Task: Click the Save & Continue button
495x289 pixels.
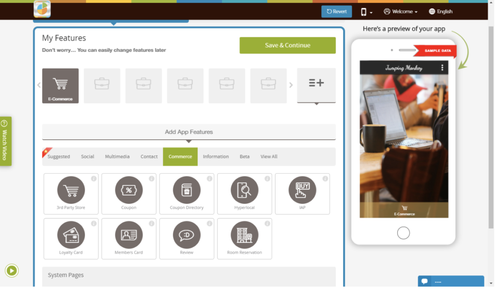Action: click(x=287, y=45)
